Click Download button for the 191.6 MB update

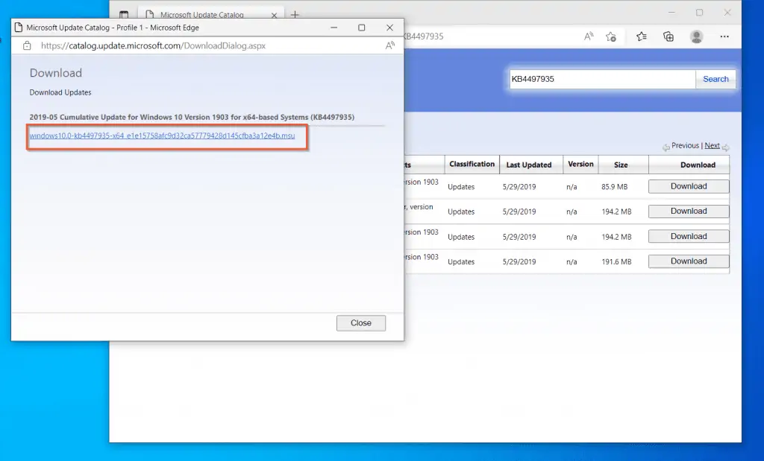pyautogui.click(x=689, y=261)
